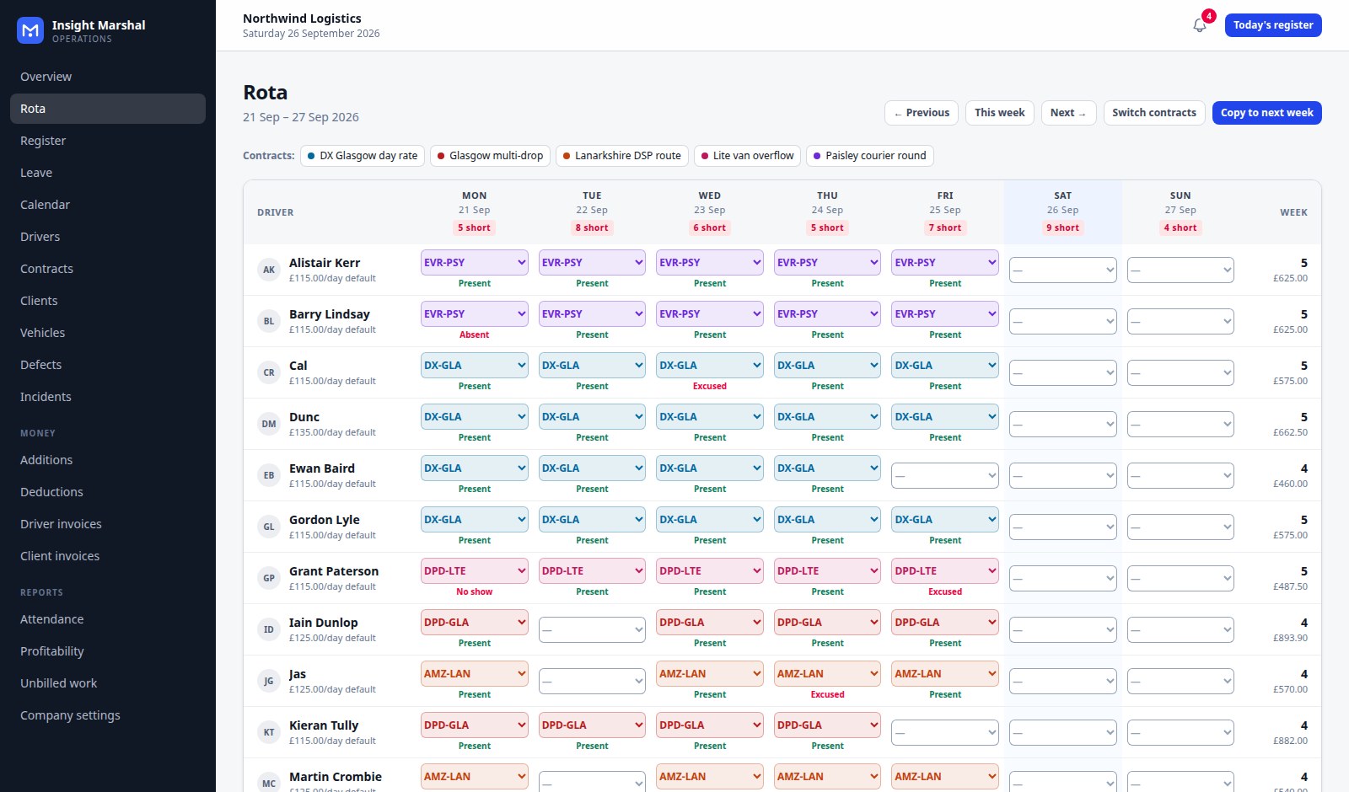The width and height of the screenshot is (1349, 792).
Task: Go to the Next week
Action: pos(1068,113)
